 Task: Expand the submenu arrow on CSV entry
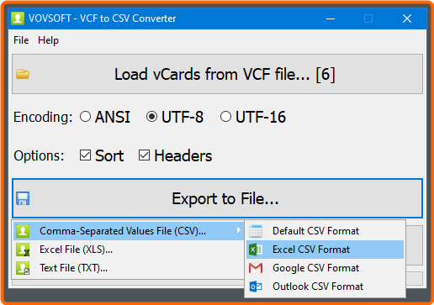click(238, 230)
